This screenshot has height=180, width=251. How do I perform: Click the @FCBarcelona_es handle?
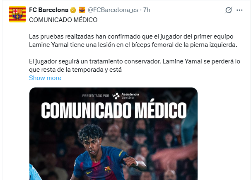pos(113,10)
